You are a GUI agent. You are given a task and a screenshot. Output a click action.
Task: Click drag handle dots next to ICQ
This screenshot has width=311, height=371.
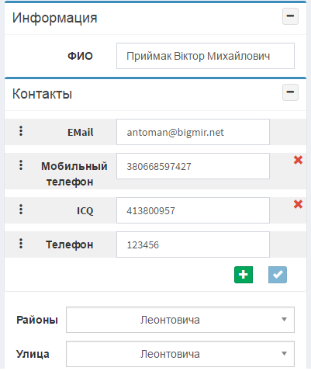(x=21, y=209)
